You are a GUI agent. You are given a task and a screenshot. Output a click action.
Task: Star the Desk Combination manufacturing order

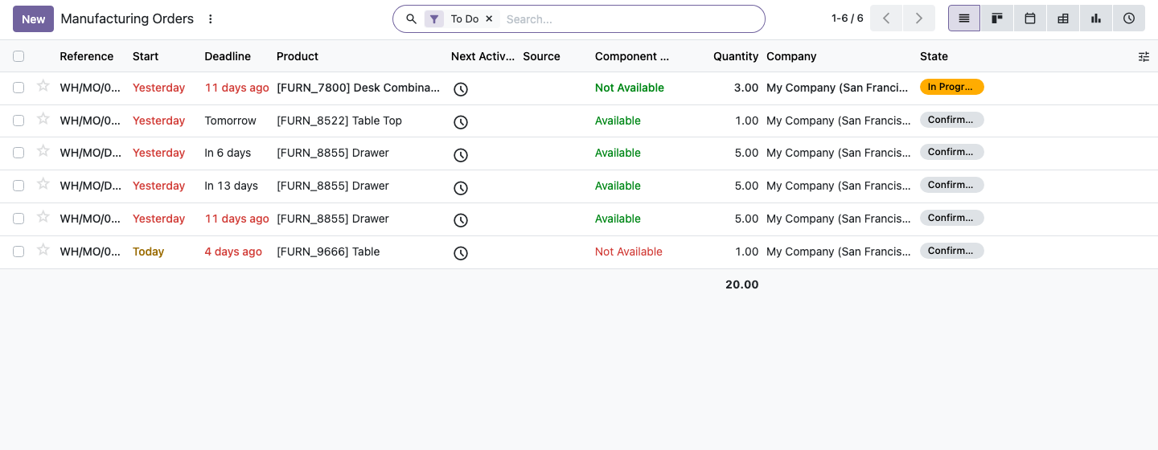point(43,86)
